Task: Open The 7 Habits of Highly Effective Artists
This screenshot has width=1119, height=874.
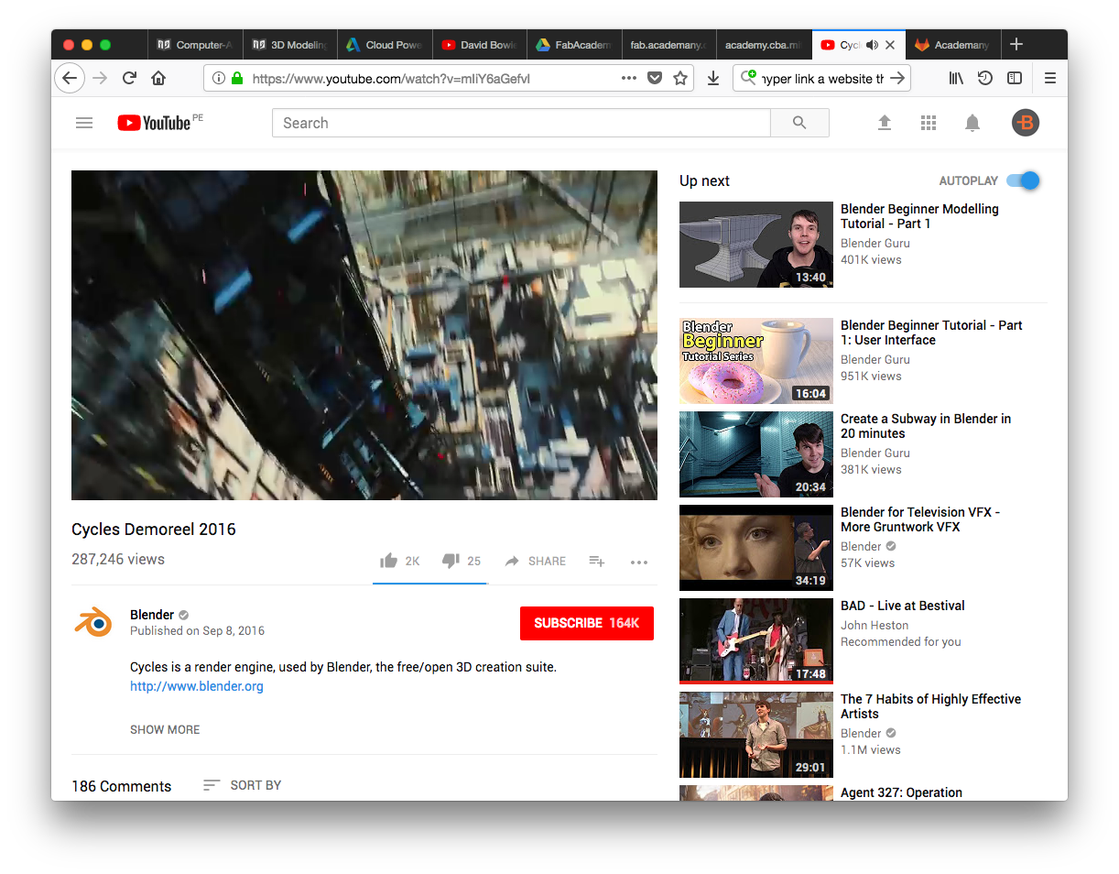Action: coord(930,706)
